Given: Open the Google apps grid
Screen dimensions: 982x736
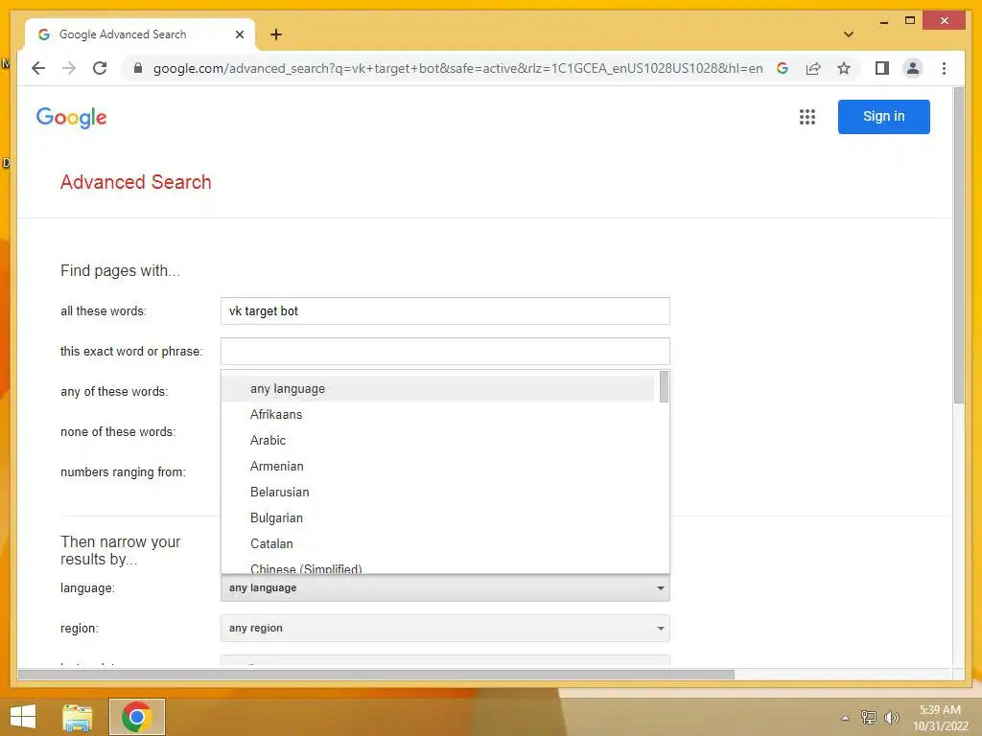Looking at the screenshot, I should coord(807,116).
